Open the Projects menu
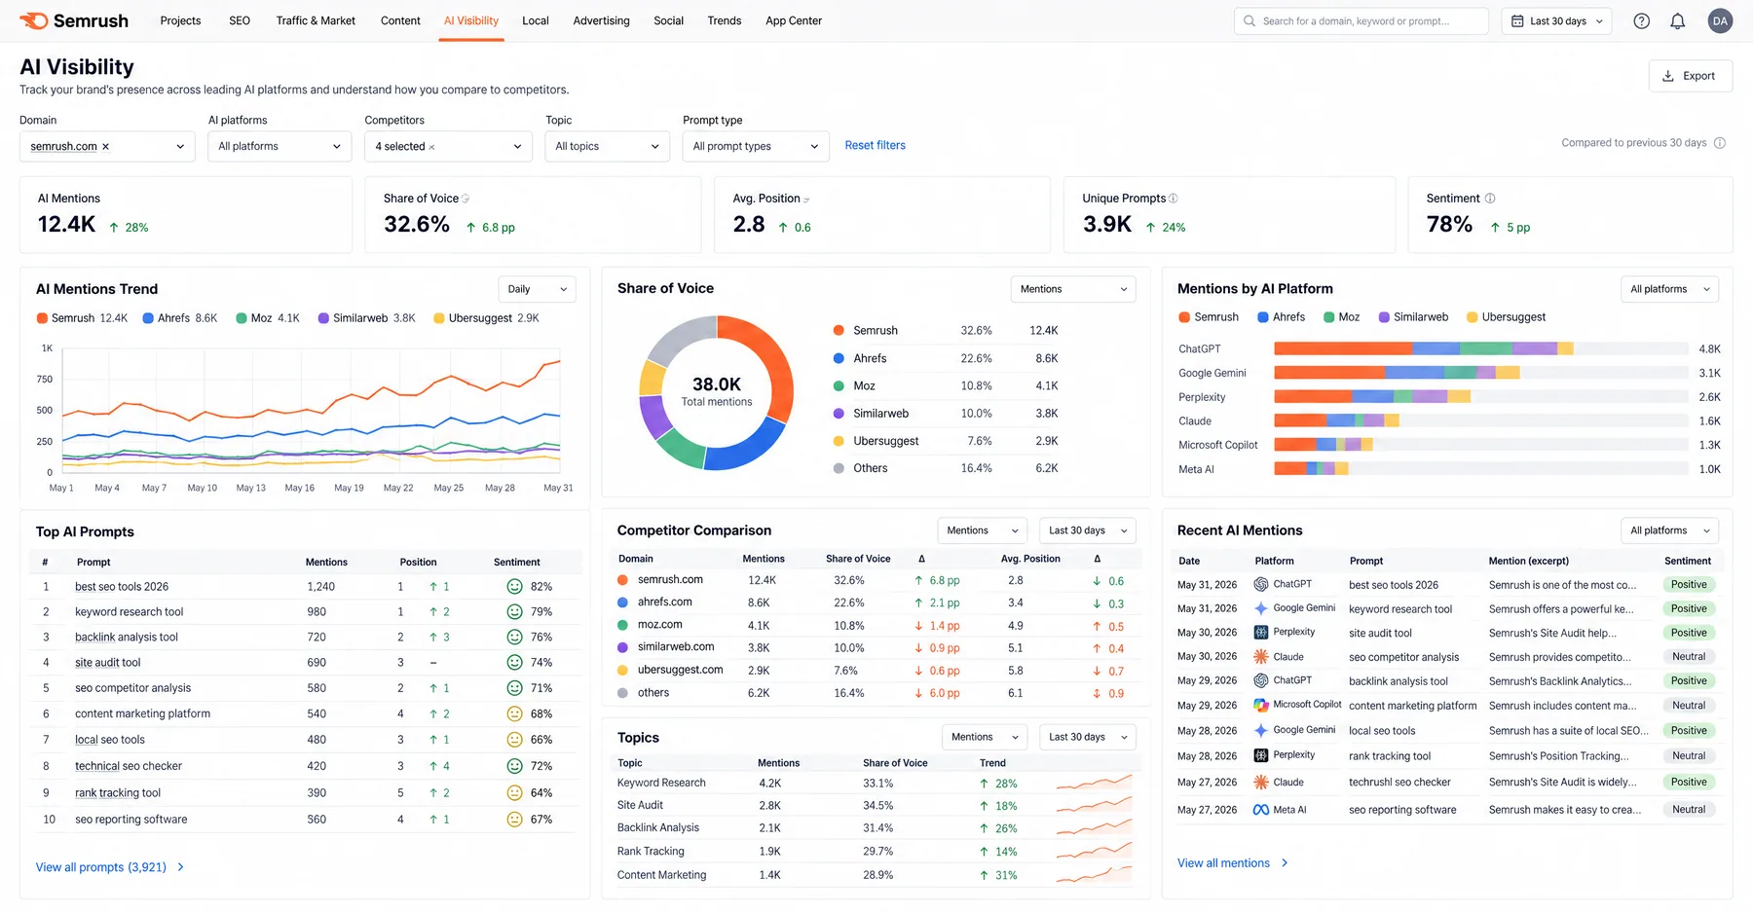The height and width of the screenshot is (913, 1753). (x=180, y=20)
